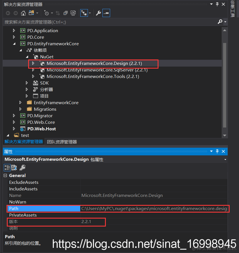Switch views with the solution/folder icon
The width and height of the screenshot is (239, 253).
coord(31,13)
